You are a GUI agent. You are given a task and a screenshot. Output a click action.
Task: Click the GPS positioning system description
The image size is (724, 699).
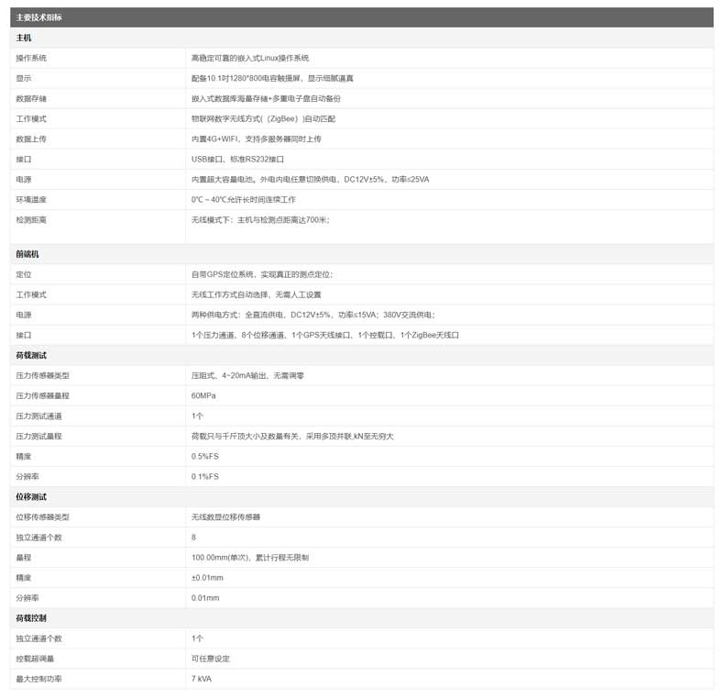[261, 274]
